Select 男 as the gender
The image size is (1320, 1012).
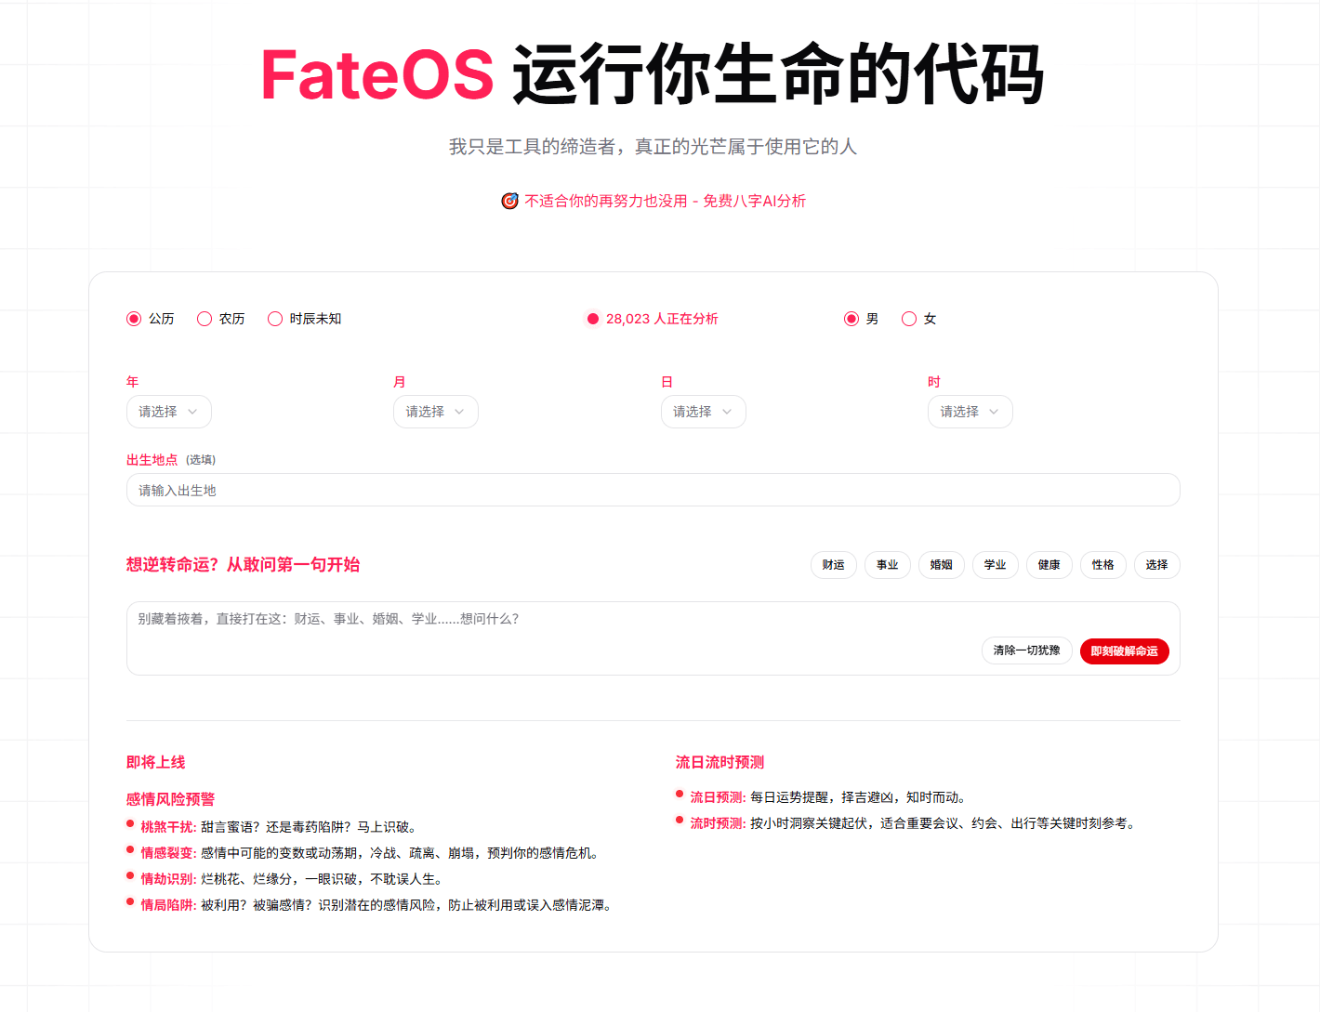click(851, 319)
